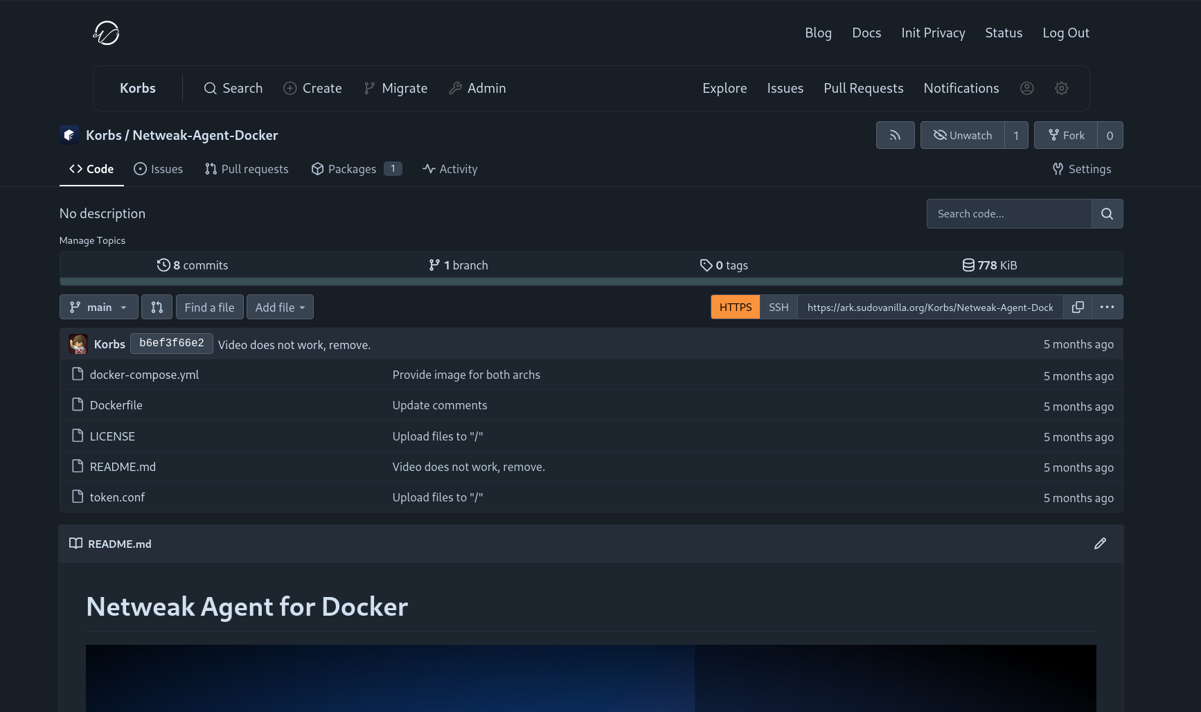Edit README.md with the pencil icon

click(x=1100, y=544)
